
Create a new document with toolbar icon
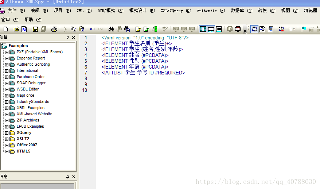[6, 29]
